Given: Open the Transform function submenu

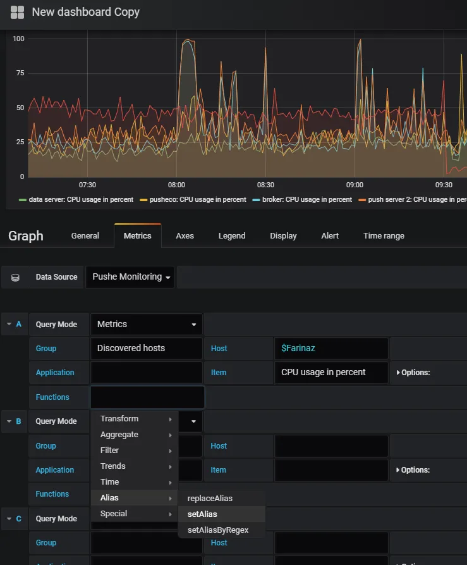Looking at the screenshot, I should (135, 419).
